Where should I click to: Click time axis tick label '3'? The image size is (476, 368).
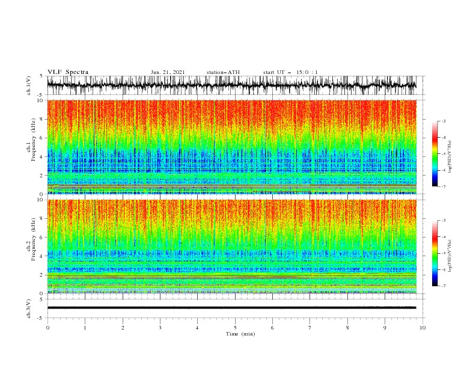point(160,328)
